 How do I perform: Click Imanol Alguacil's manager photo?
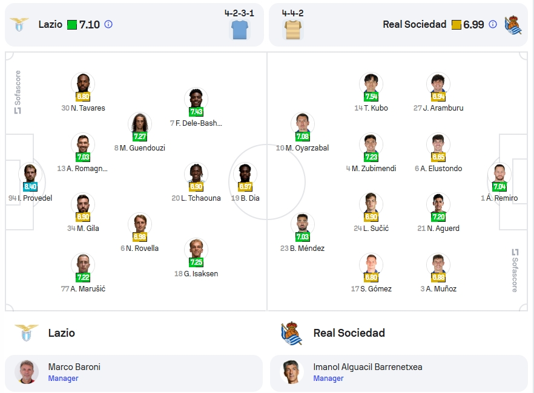click(x=292, y=372)
